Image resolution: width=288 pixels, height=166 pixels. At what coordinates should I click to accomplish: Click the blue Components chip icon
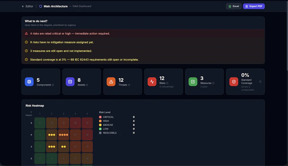point(29,82)
